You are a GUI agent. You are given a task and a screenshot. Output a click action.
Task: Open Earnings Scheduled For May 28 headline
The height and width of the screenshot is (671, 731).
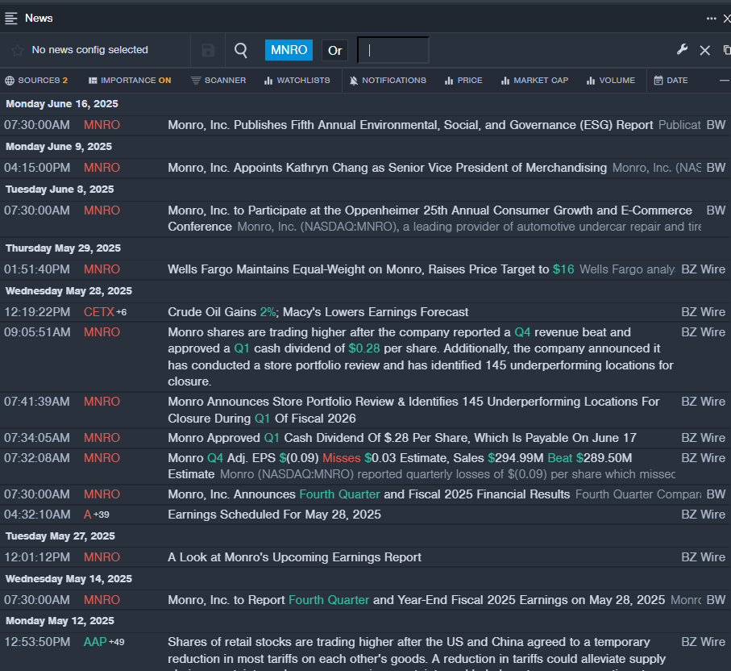click(274, 515)
